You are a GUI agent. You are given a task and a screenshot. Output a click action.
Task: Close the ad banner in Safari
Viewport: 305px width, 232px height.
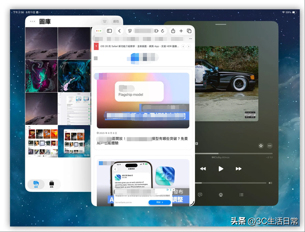point(173,190)
